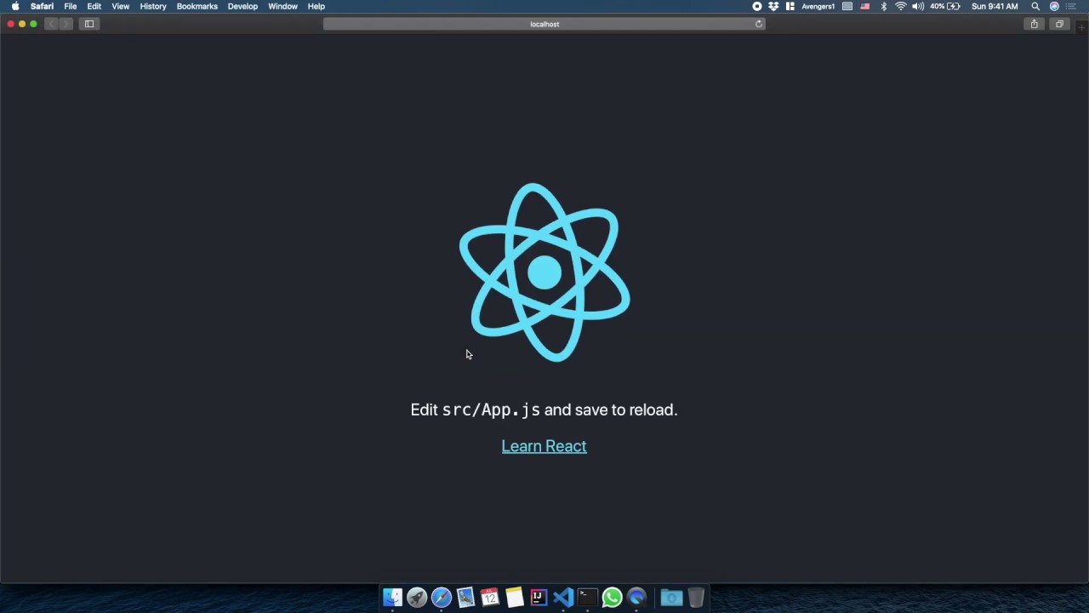Activate Siri from the menu bar
The image size is (1089, 613).
click(1054, 6)
